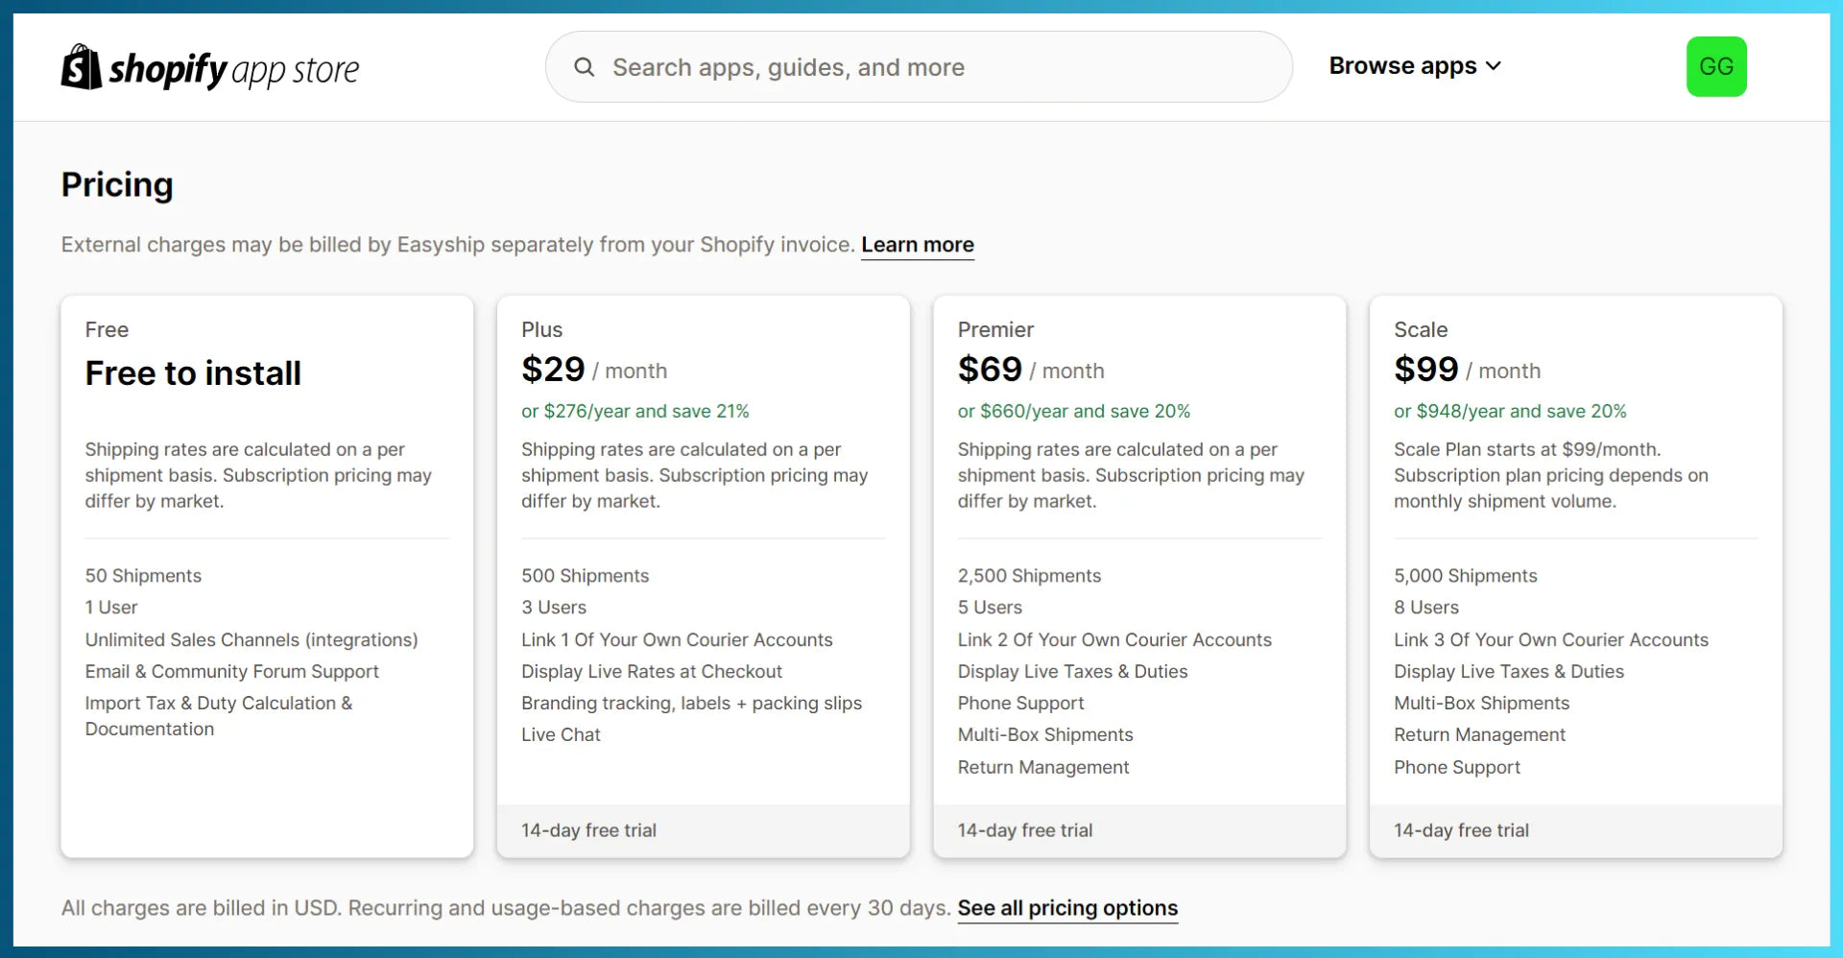1843x958 pixels.
Task: Click 'All charges are billed in USD' note
Action: pyautogui.click(x=506, y=908)
